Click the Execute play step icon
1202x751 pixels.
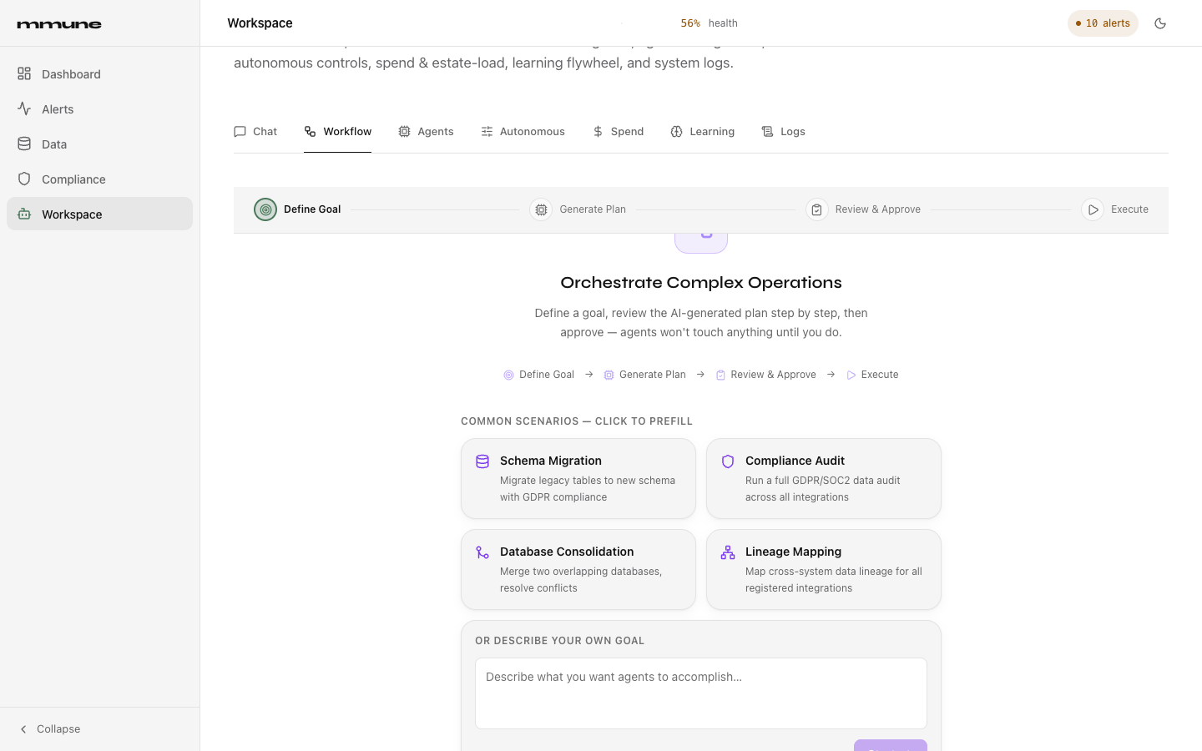pyautogui.click(x=1093, y=209)
